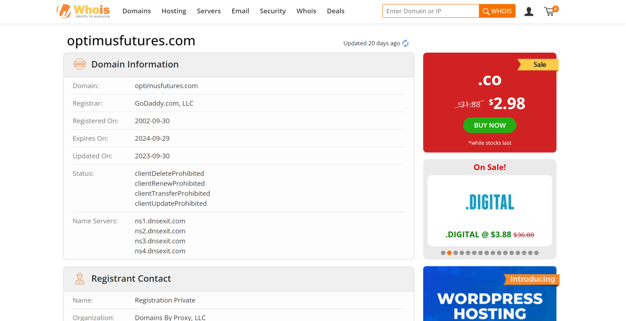
Task: Open the Hosting menu
Action: 174,11
